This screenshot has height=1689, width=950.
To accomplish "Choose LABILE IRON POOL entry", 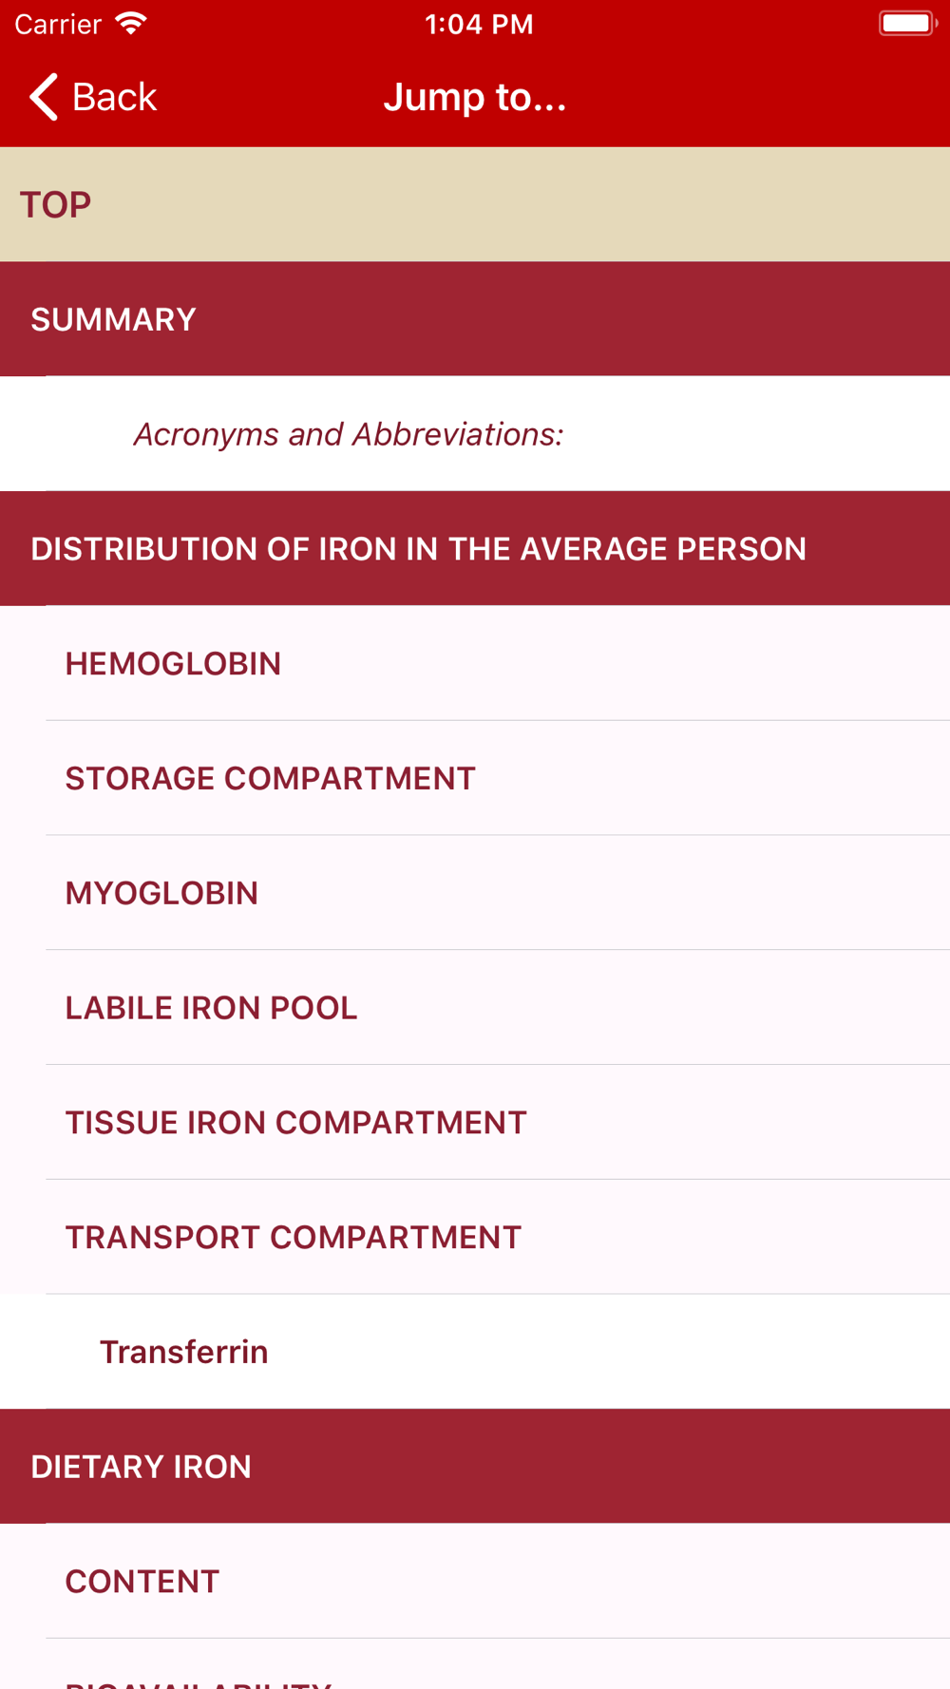I will pos(475,1008).
